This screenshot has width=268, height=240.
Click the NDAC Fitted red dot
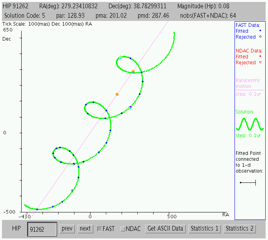click(x=260, y=56)
